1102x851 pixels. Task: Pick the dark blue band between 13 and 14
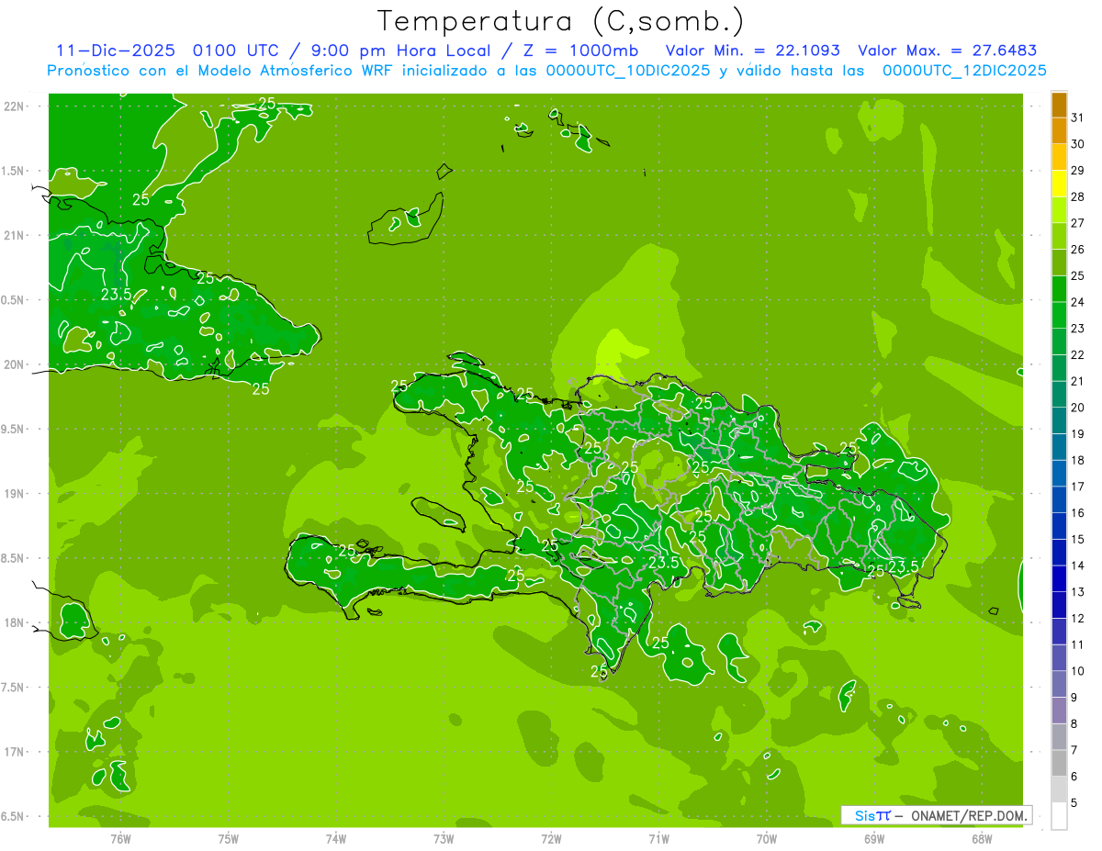(x=1059, y=579)
